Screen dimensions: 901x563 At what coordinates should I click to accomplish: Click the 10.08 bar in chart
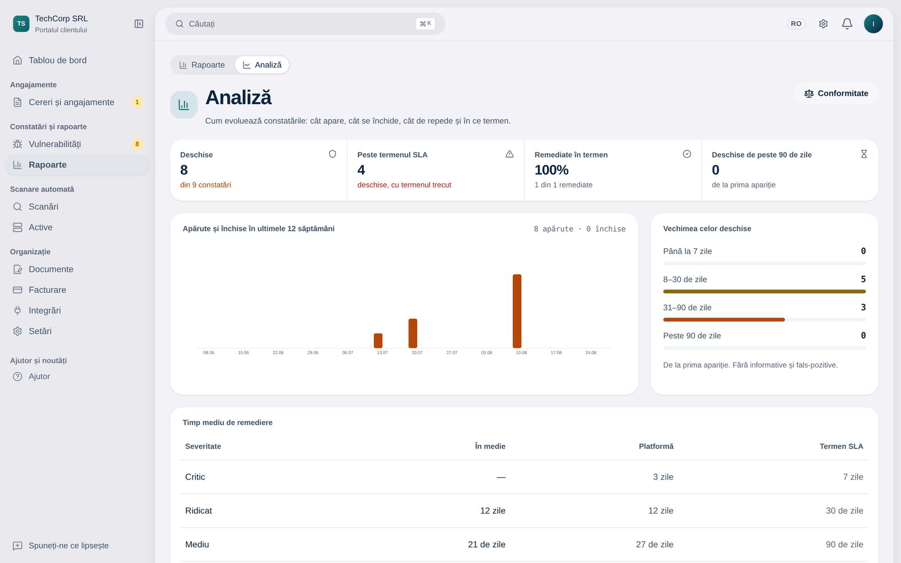point(517,311)
